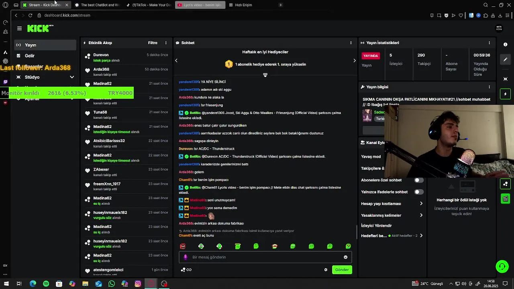Open the system tray clock
This screenshot has width=514, height=289.
491,284
